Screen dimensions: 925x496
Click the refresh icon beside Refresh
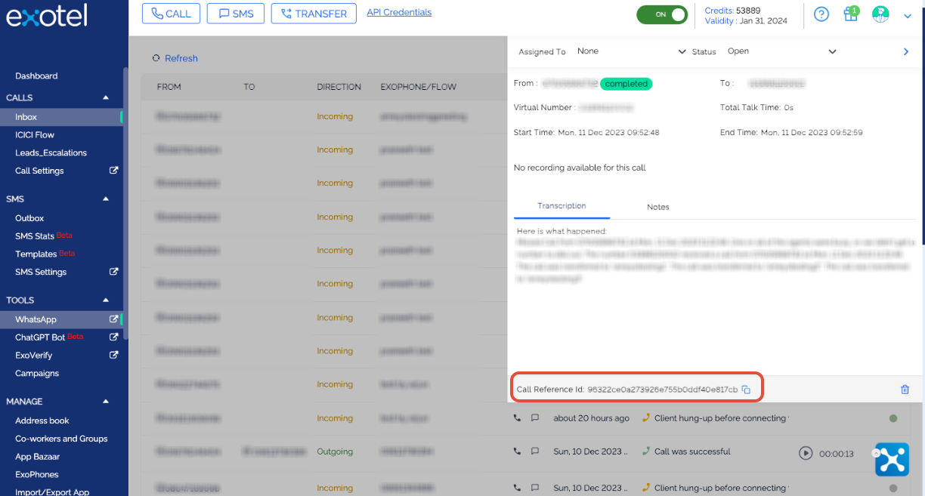tap(156, 58)
